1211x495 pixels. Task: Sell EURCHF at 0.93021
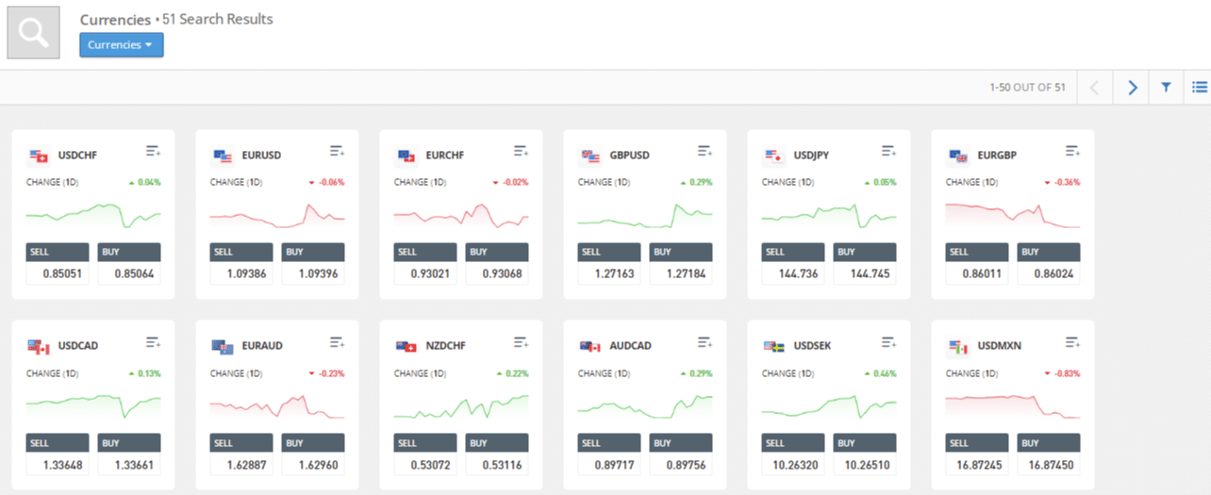click(x=425, y=264)
